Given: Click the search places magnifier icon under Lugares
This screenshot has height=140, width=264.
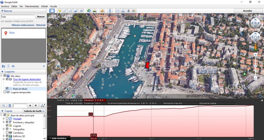Looking at the screenshot, I should point(4,106).
